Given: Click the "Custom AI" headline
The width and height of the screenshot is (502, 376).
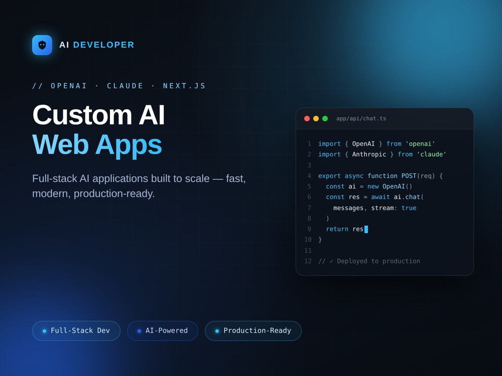Looking at the screenshot, I should (x=98, y=115).
